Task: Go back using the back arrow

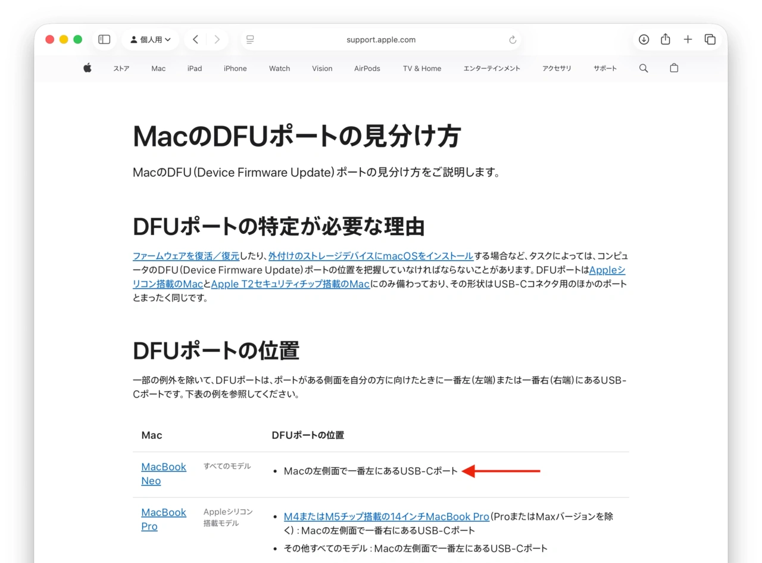Action: coord(195,39)
